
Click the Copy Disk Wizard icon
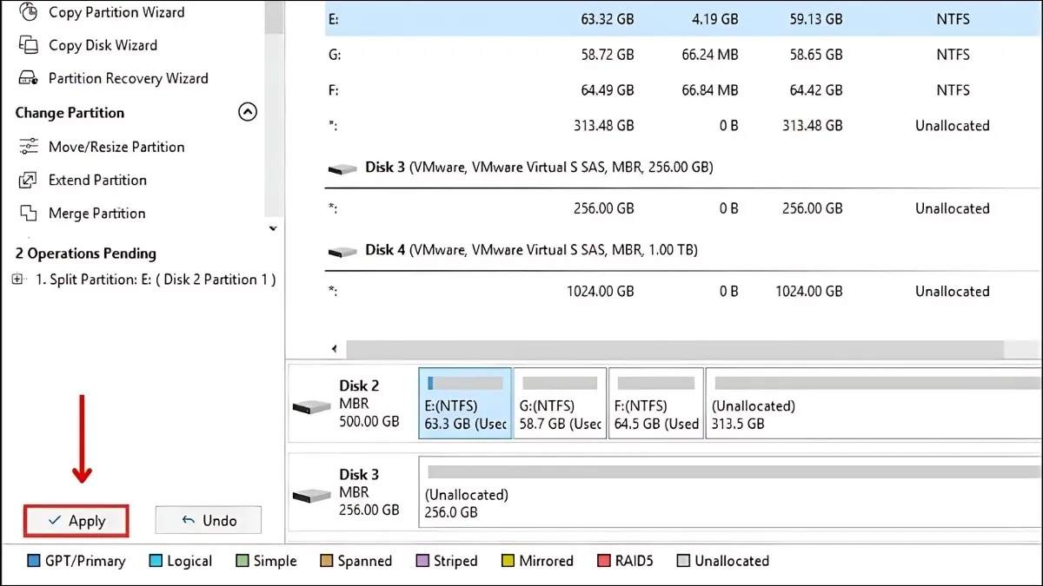tap(29, 45)
